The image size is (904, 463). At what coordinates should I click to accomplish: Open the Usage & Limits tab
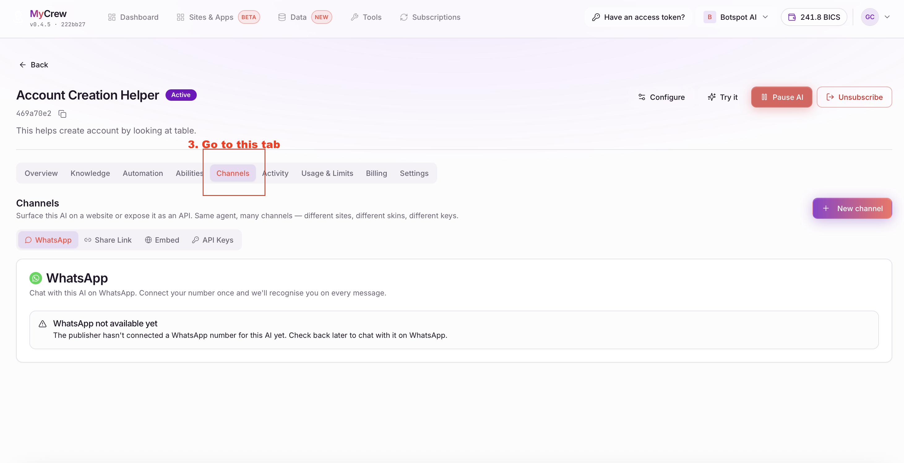coord(327,173)
